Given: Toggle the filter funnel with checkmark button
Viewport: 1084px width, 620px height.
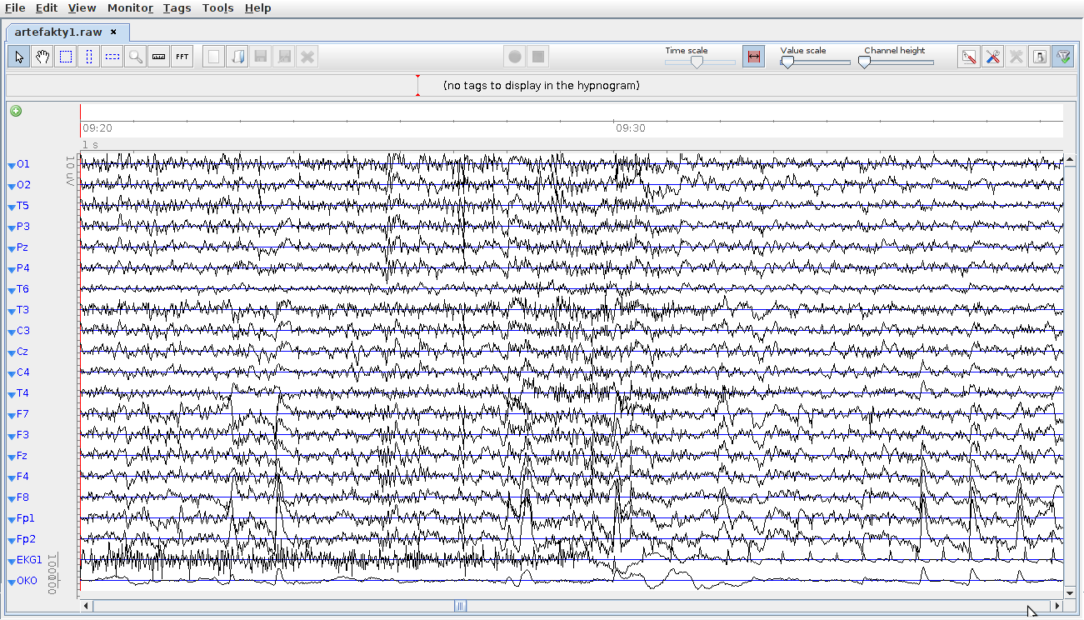Looking at the screenshot, I should pos(1062,57).
